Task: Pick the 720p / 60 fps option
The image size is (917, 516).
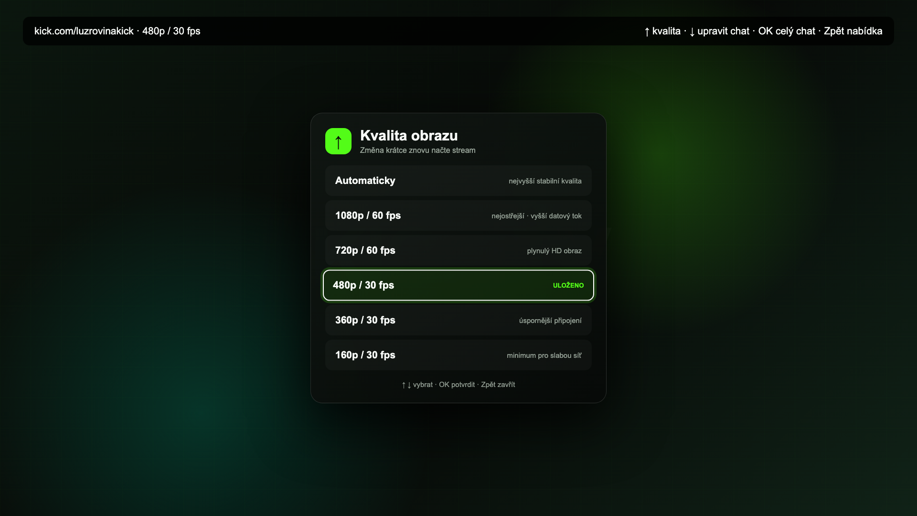Action: pos(458,250)
